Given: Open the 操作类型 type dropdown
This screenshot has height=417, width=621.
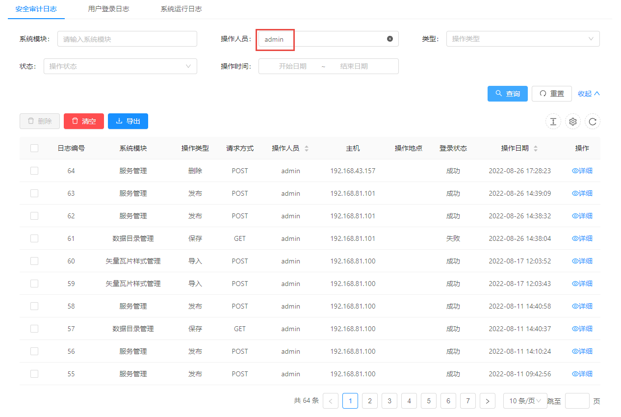Looking at the screenshot, I should coord(522,39).
